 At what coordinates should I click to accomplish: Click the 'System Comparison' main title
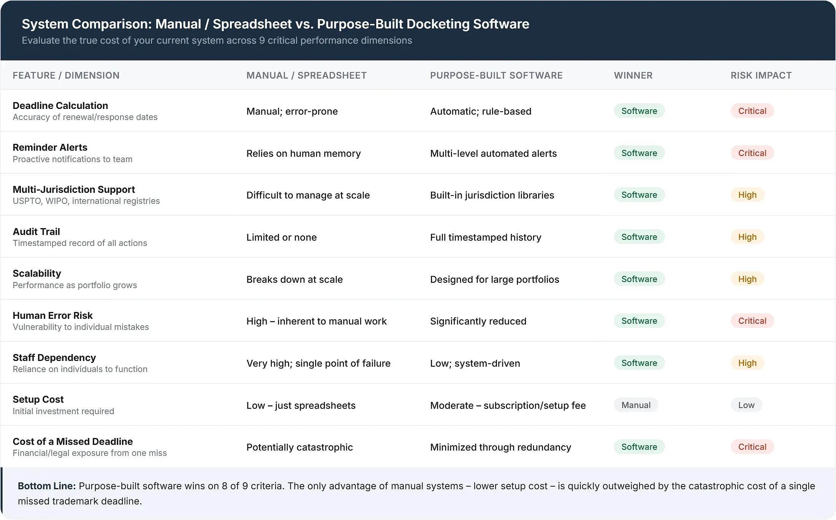[275, 24]
